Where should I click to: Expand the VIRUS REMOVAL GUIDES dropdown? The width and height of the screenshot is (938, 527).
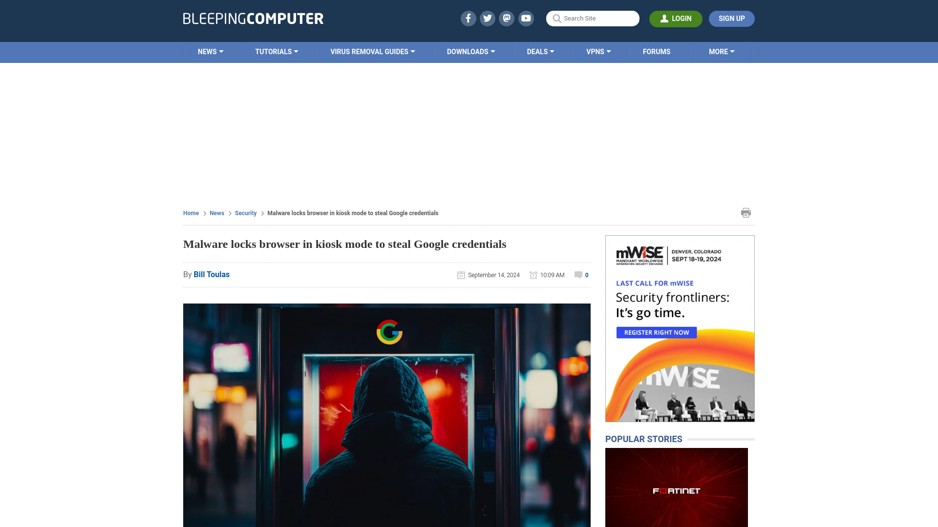(373, 52)
